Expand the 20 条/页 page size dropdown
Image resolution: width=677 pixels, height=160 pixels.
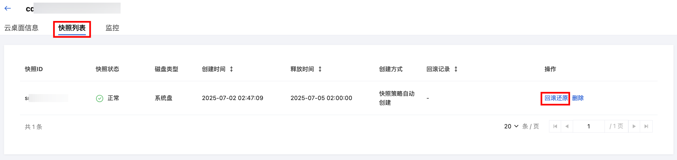tap(511, 126)
